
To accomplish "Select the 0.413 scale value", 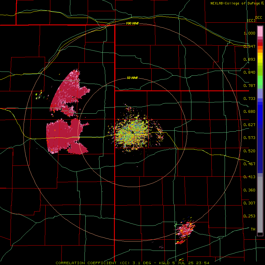I will (249, 177).
